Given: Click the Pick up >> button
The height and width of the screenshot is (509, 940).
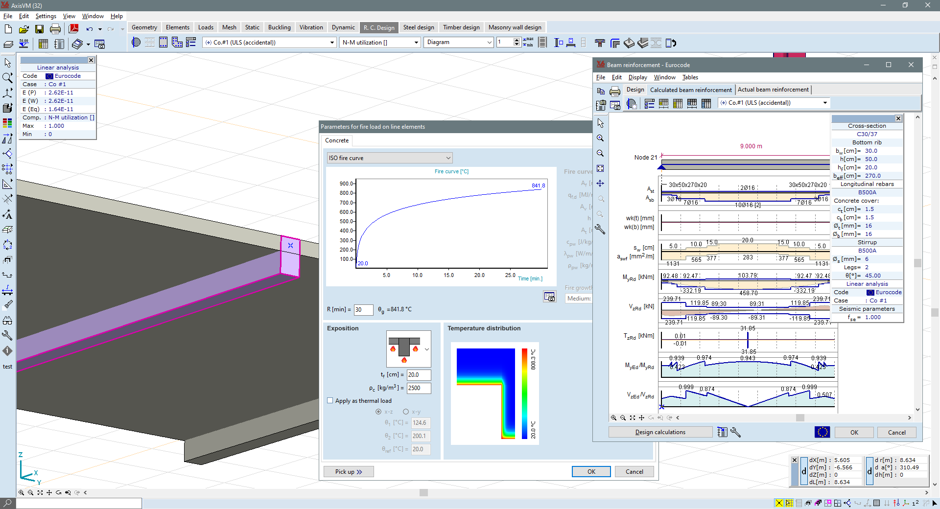Looking at the screenshot, I should coord(349,472).
